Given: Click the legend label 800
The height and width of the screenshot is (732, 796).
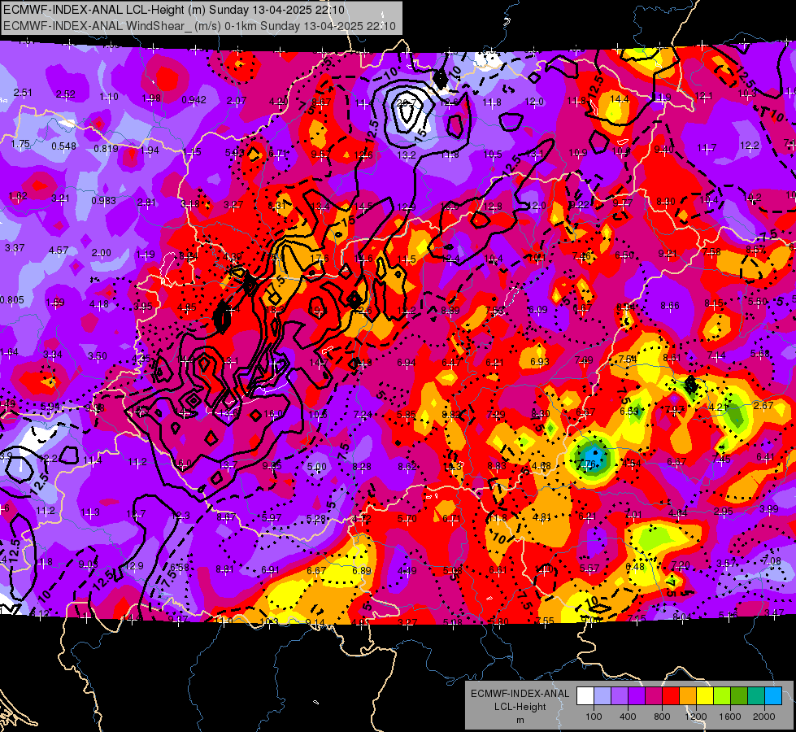Looking at the screenshot, I should (662, 717).
